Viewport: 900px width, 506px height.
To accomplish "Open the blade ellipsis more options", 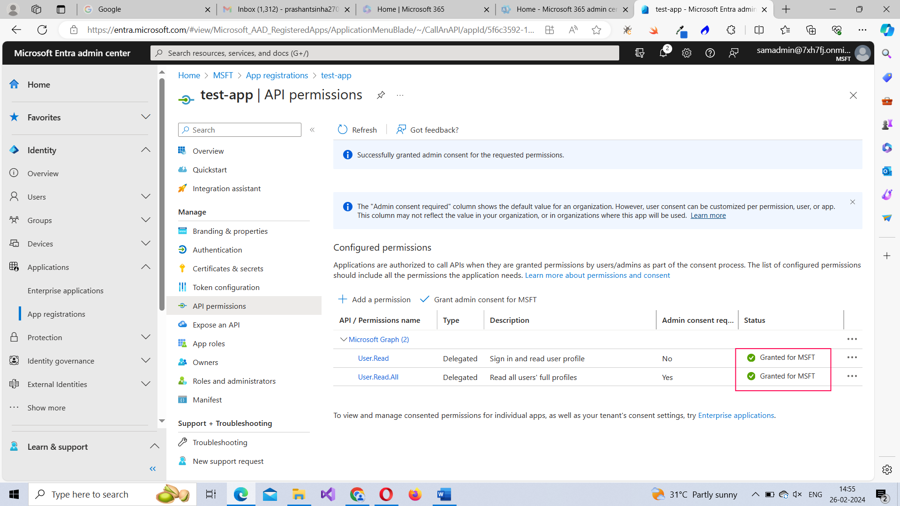I will [400, 95].
